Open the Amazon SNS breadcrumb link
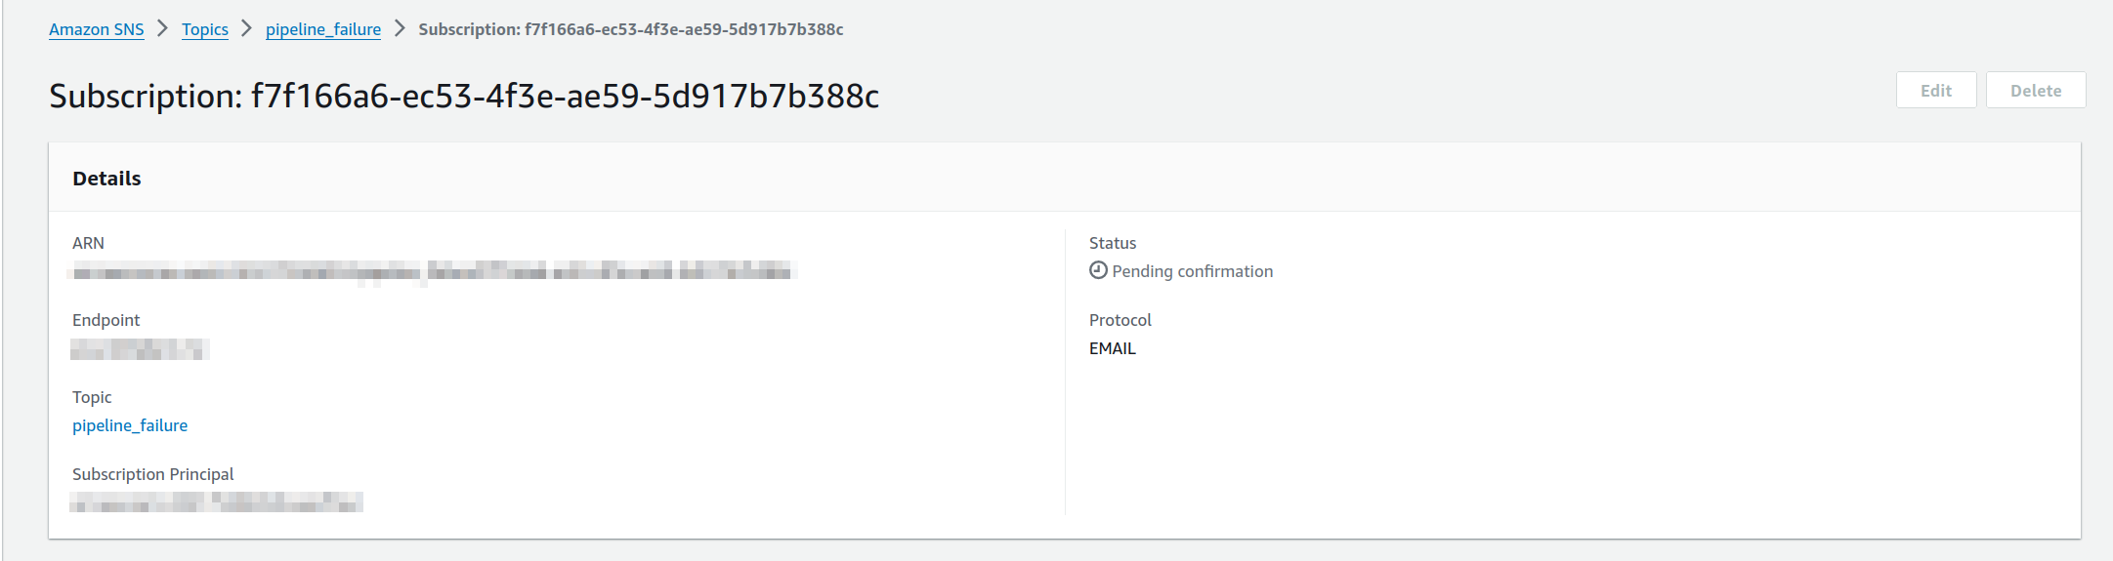 point(97,29)
